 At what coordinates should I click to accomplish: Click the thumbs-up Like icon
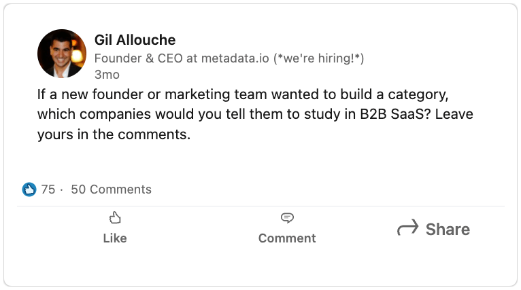pyautogui.click(x=115, y=218)
